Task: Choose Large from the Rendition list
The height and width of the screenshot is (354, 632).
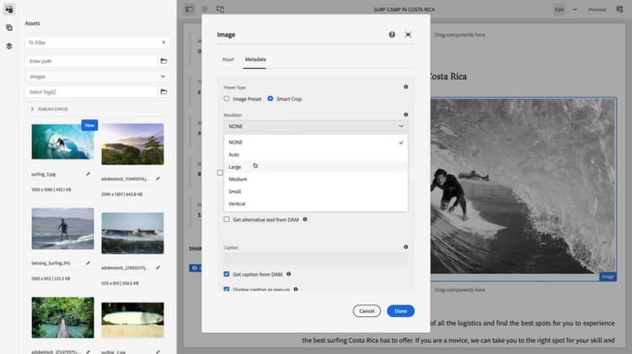Action: 235,166
